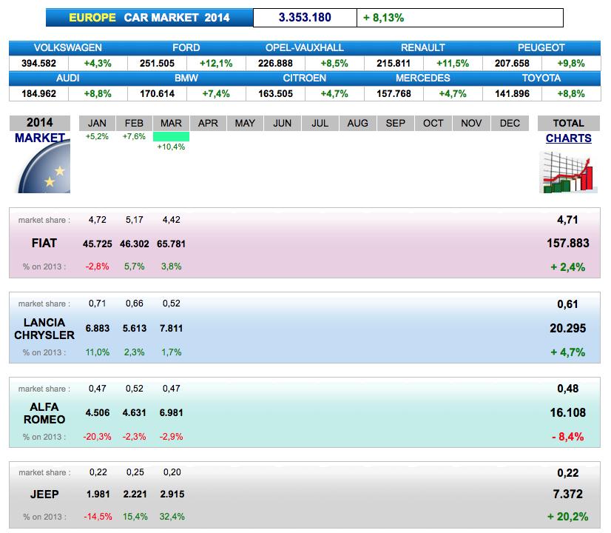Select the MAR month tab
The height and width of the screenshot is (533, 611).
(171, 123)
